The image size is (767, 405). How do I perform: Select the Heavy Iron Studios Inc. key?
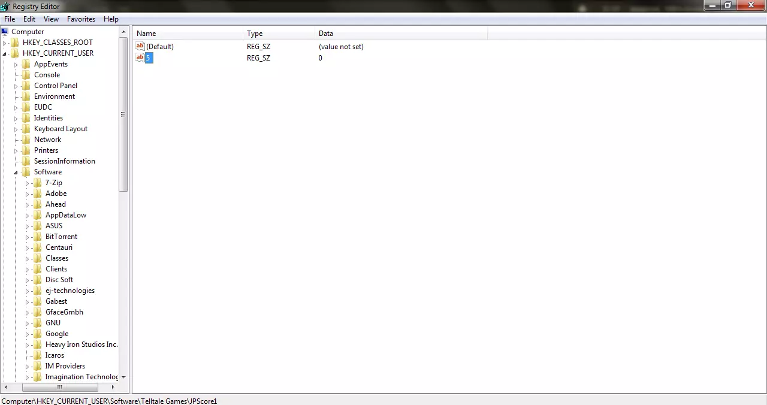(x=81, y=344)
